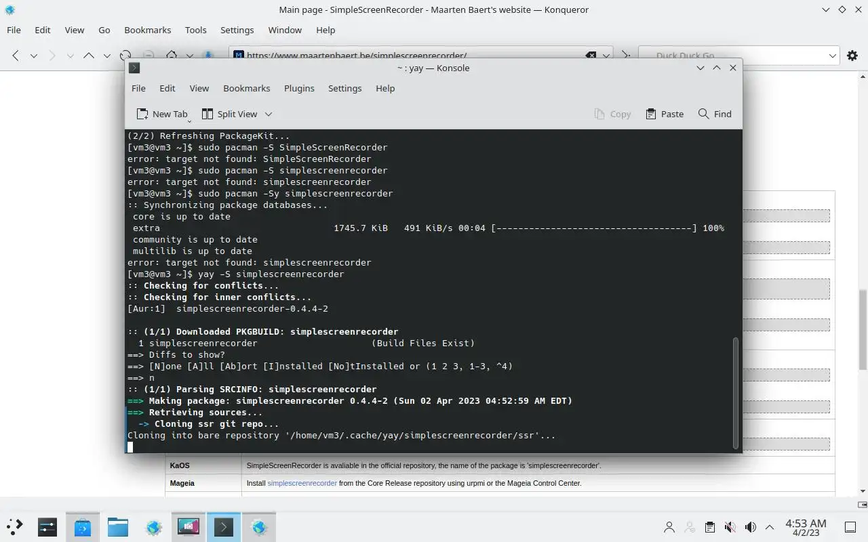This screenshot has height=542, width=868.
Task: Click Find button in Konsole toolbar
Action: tap(715, 114)
